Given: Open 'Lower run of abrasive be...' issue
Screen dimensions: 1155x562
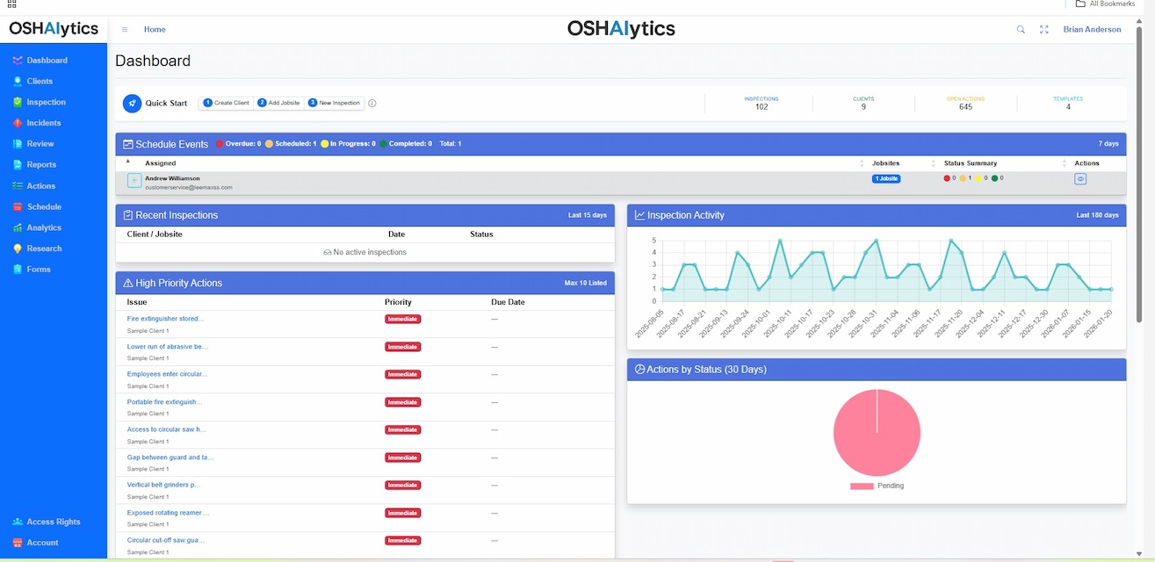Looking at the screenshot, I should click(167, 347).
